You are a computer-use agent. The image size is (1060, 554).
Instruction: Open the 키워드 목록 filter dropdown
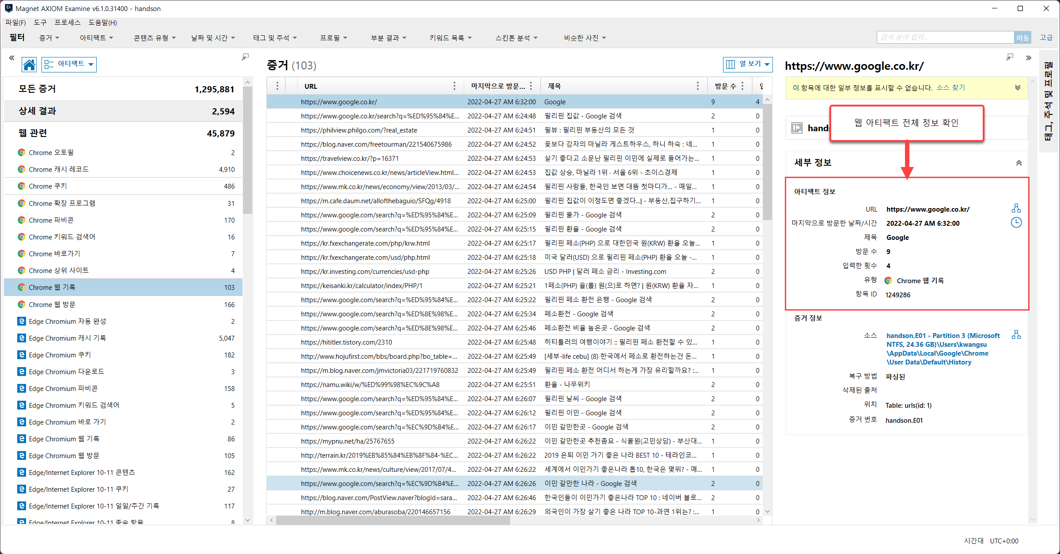click(450, 38)
